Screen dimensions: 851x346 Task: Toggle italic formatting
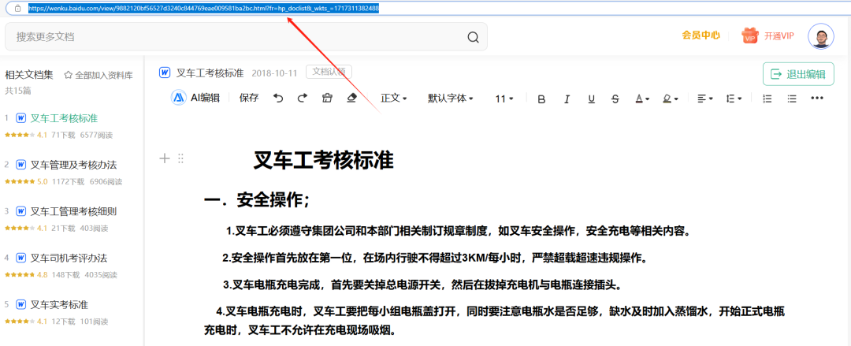pos(566,99)
